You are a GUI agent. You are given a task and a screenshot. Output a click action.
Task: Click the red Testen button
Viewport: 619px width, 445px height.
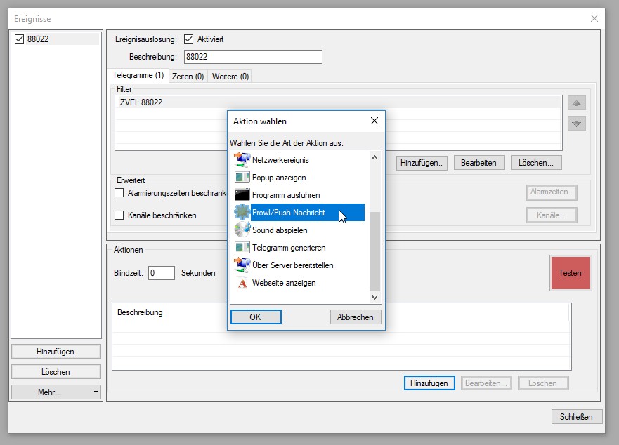pyautogui.click(x=570, y=272)
